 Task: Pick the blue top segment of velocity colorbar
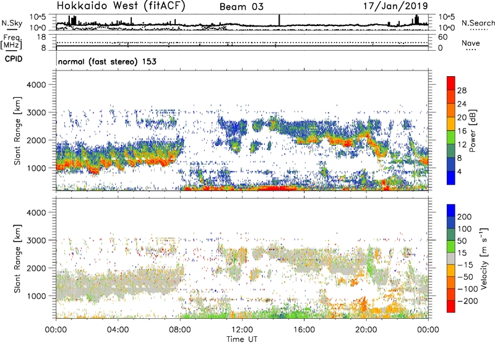pos(451,211)
